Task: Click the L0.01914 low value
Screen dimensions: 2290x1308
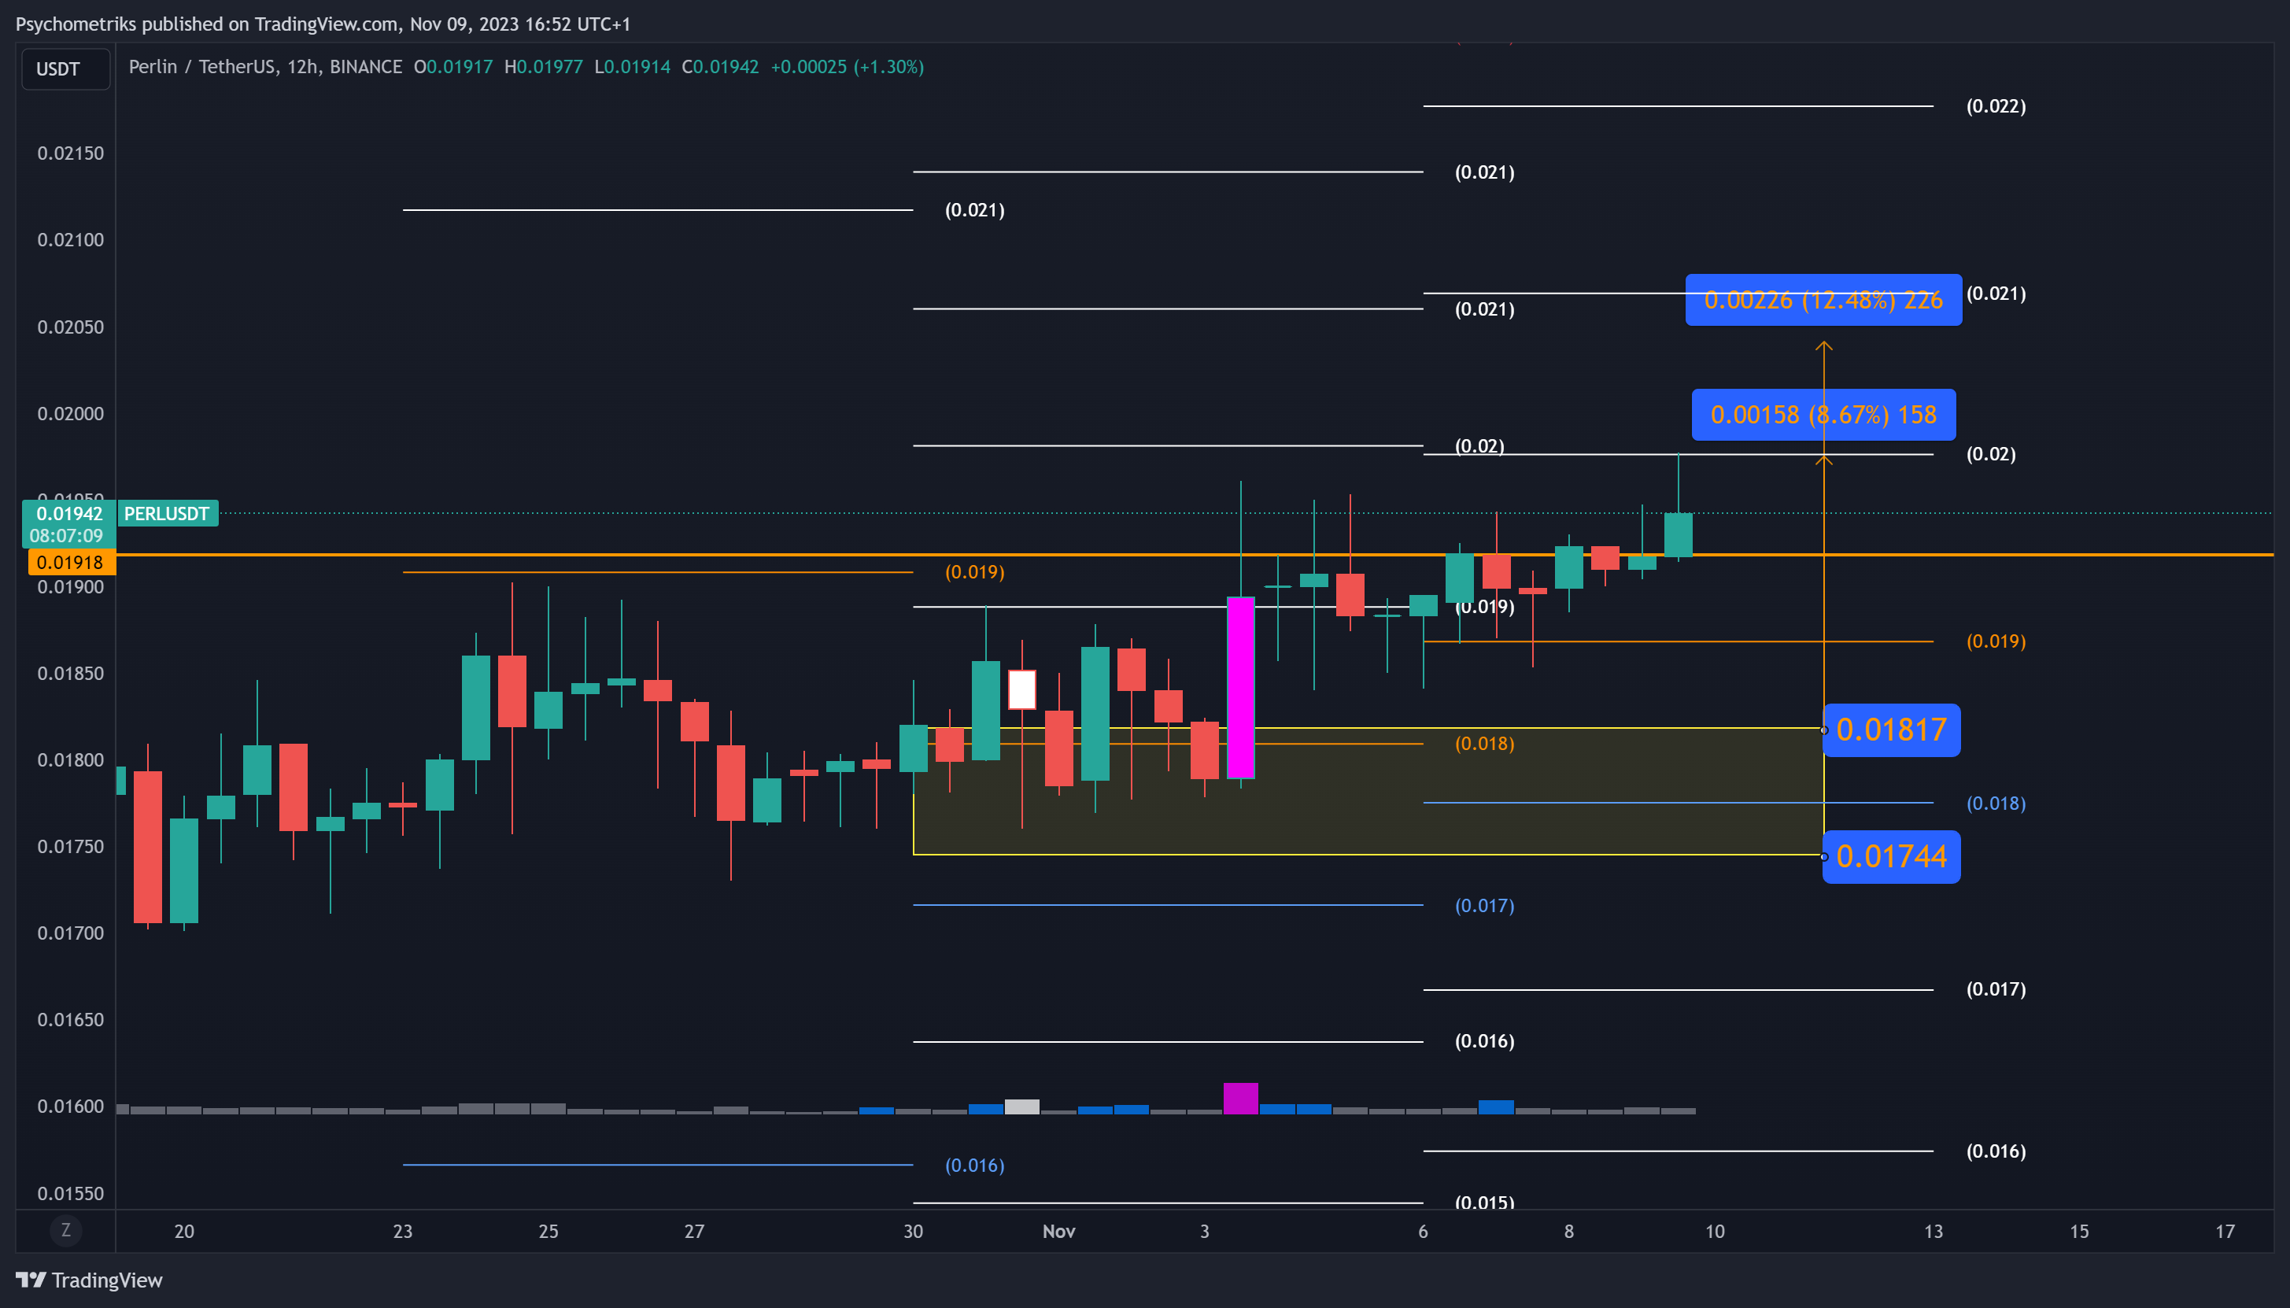Action: [632, 66]
